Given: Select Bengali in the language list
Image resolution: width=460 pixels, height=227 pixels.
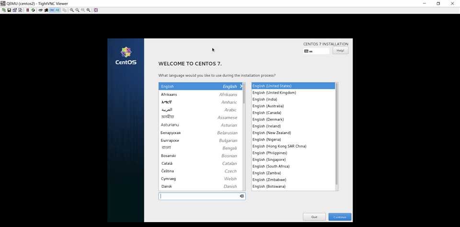Looking at the screenshot, I should [201, 148].
